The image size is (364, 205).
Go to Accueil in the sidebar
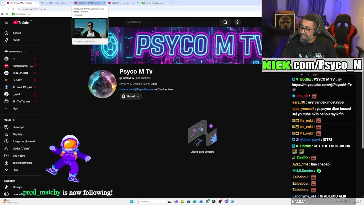pyautogui.click(x=16, y=33)
